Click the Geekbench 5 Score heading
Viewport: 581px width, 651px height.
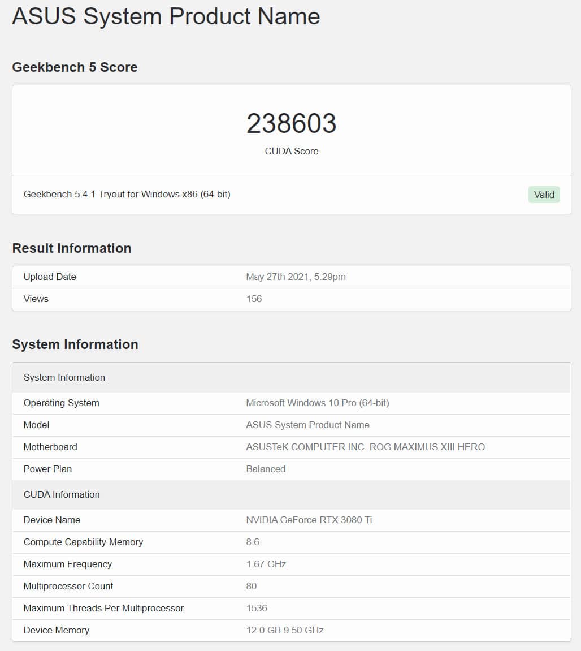click(75, 67)
